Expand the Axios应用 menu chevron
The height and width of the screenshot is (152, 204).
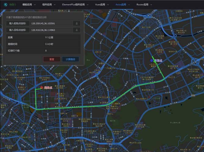click(x=129, y=5)
